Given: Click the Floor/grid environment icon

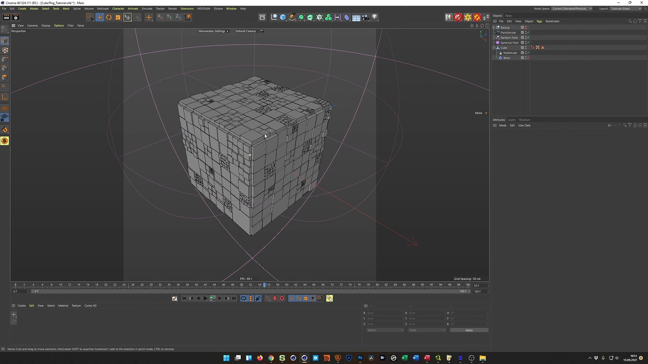Looking at the screenshot, I should 356,17.
